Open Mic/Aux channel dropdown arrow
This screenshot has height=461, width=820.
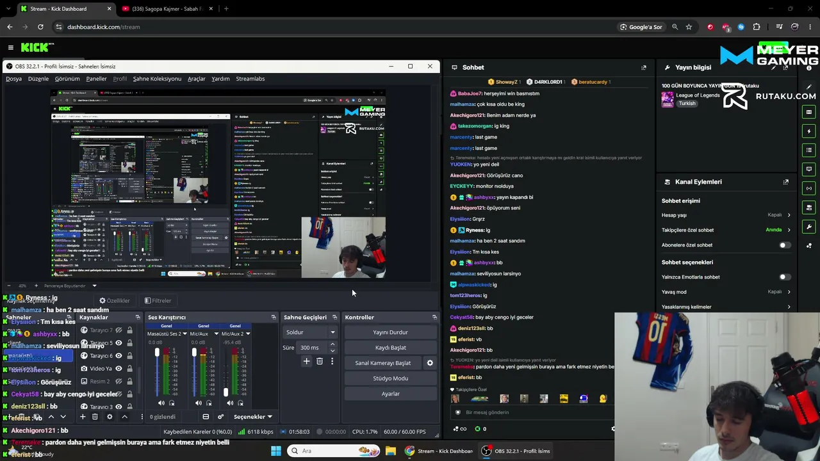tap(216, 334)
